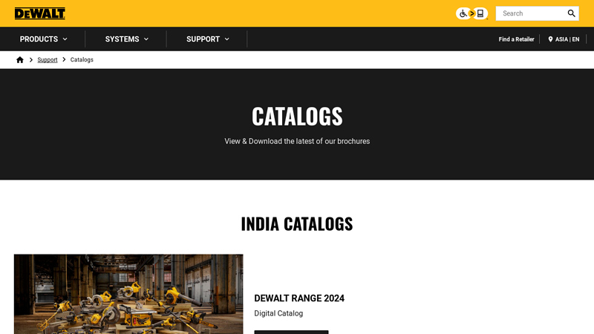
Task: Click the DEWALT RANGE 2024 title
Action: click(x=299, y=298)
